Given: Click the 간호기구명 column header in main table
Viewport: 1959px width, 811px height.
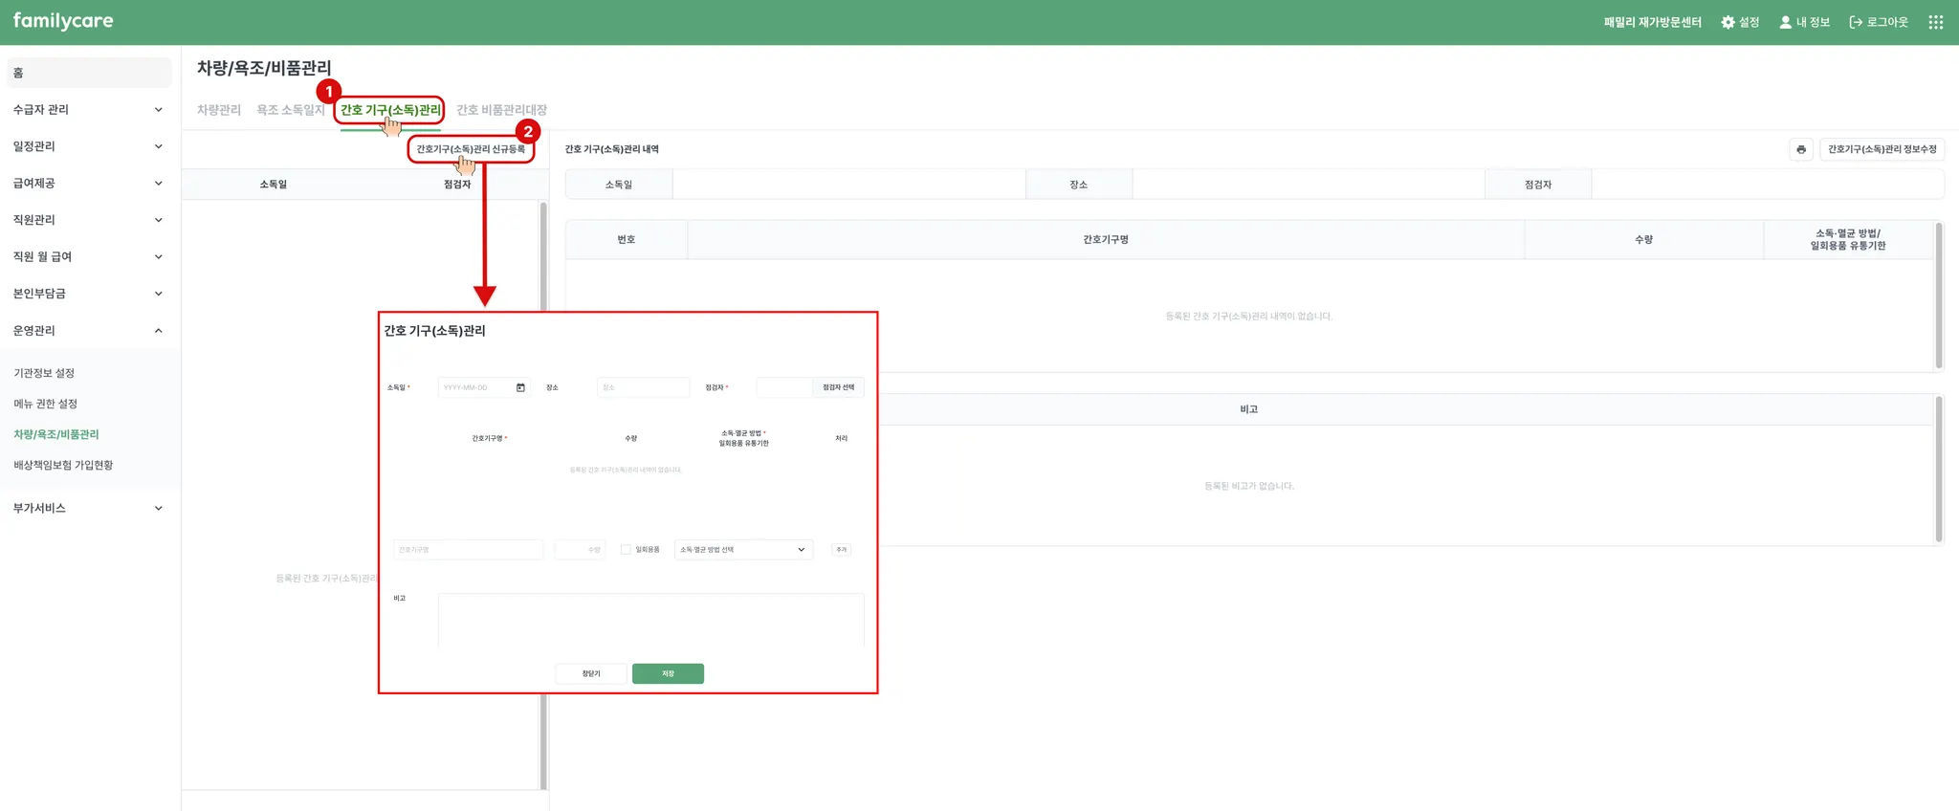Looking at the screenshot, I should tap(1106, 240).
